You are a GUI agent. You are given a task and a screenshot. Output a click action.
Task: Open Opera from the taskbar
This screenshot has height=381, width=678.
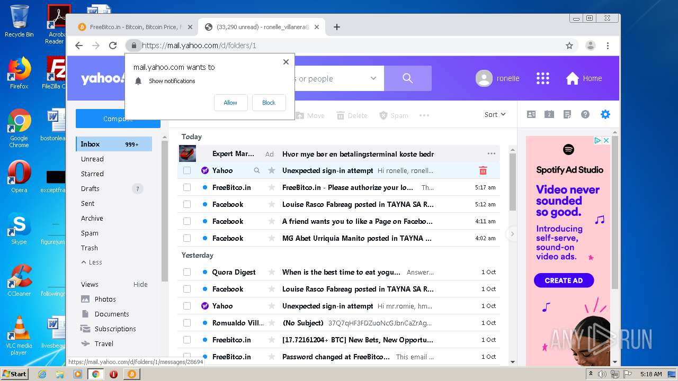click(x=113, y=374)
